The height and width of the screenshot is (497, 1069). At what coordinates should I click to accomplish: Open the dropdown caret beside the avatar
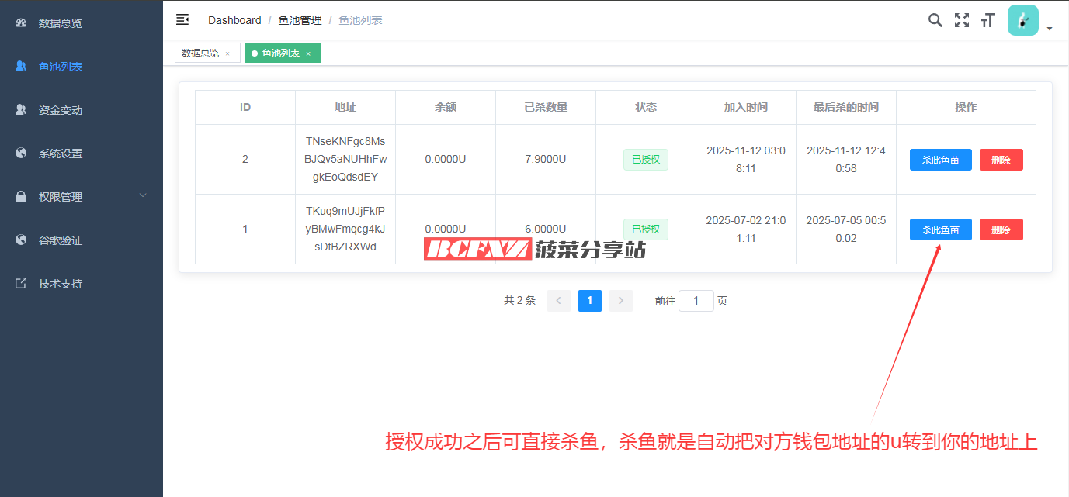click(x=1050, y=29)
